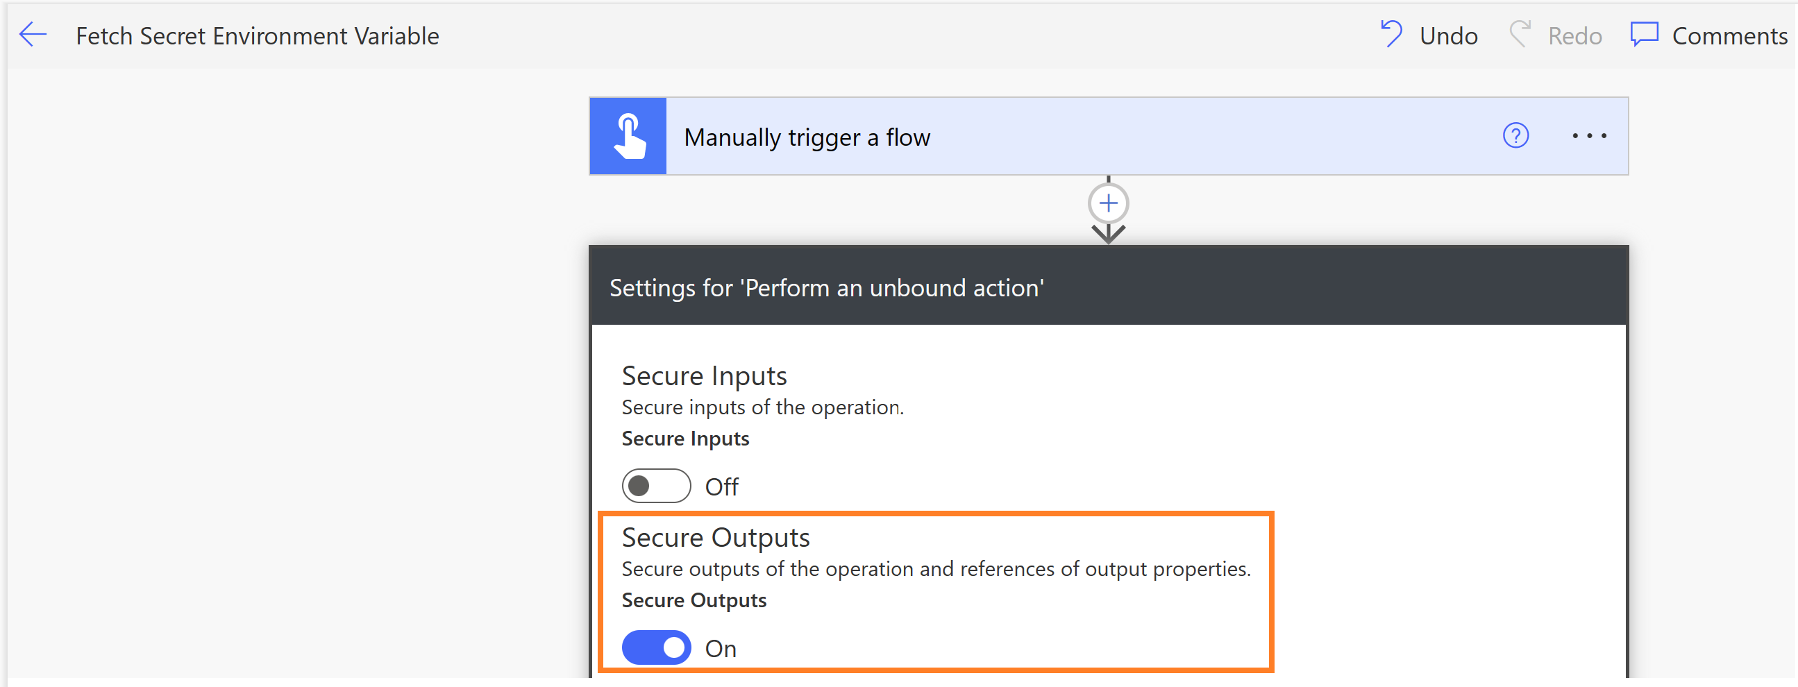Click the Off label beside Secure Inputs
Screen dimensions: 1798x687
tap(722, 487)
